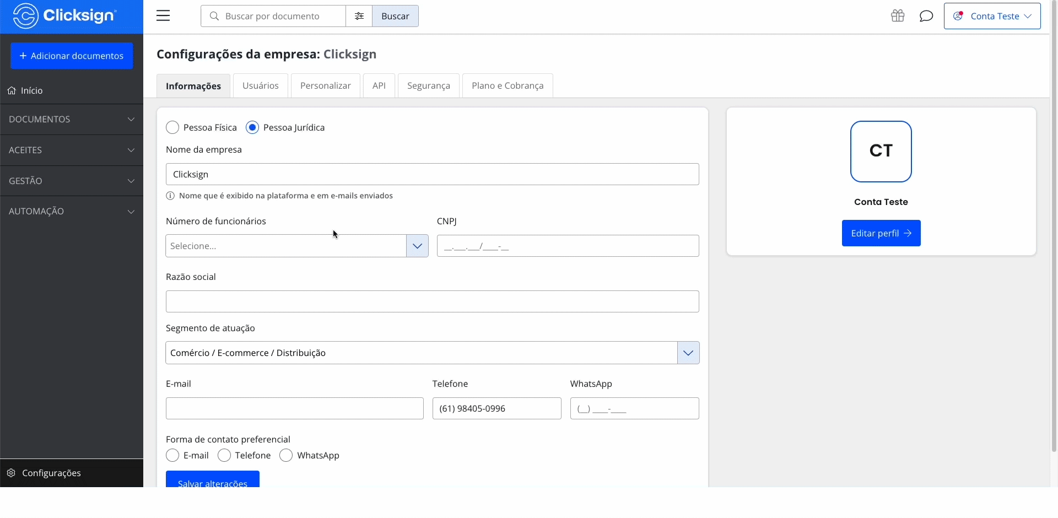
Task: Click the gear icon beside Configurações
Action: 11,473
